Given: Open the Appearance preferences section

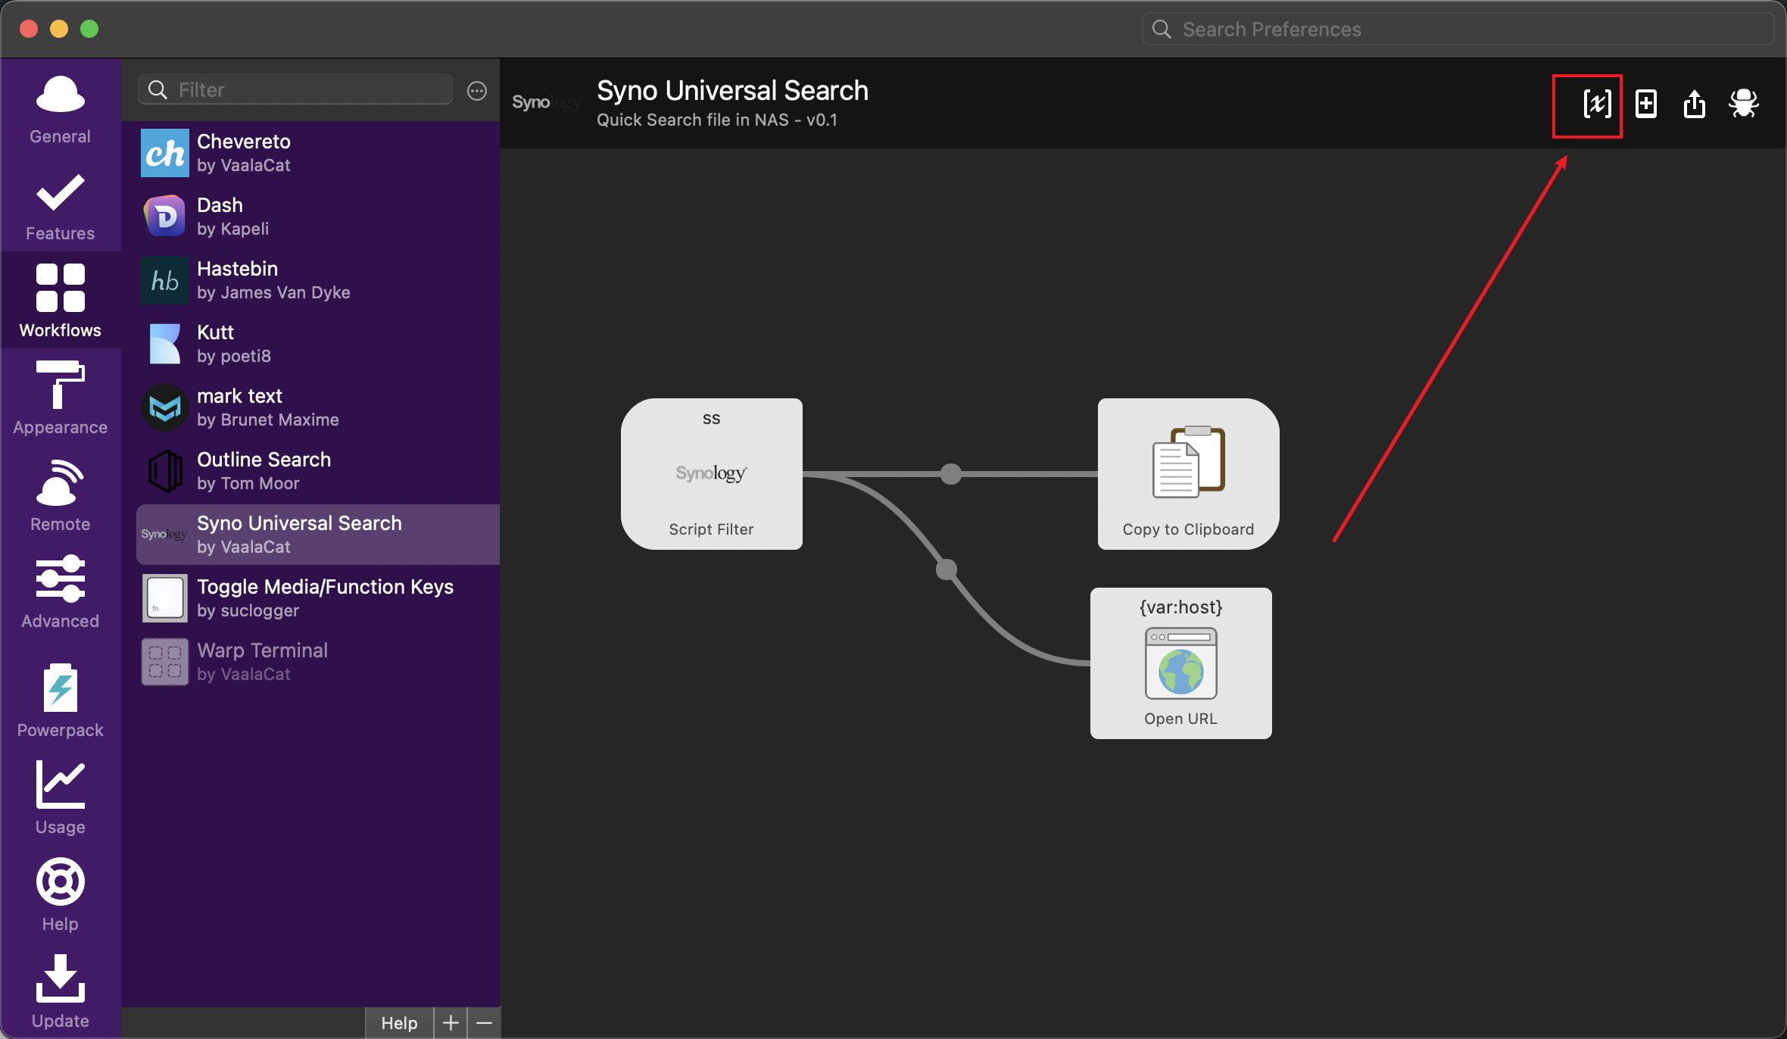Looking at the screenshot, I should point(60,398).
